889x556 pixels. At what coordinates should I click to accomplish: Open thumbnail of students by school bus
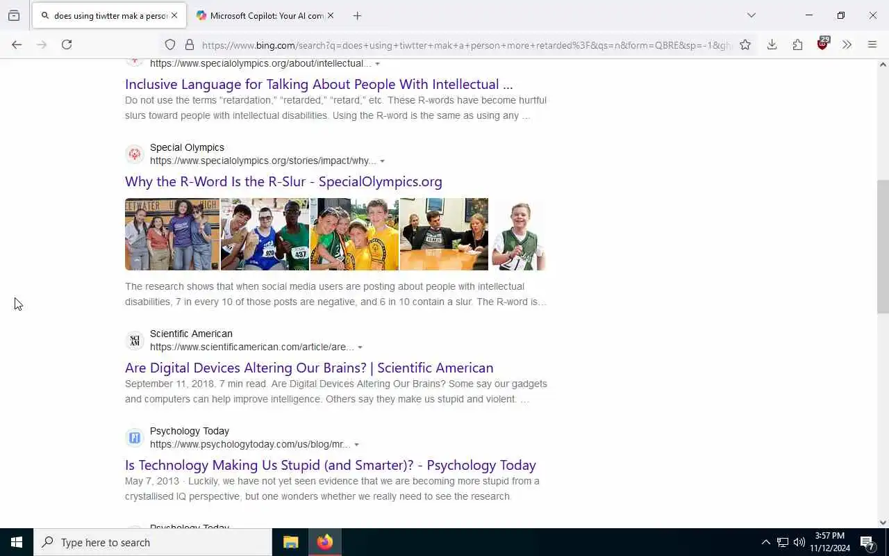tap(172, 234)
